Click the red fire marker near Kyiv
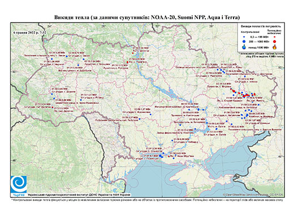This screenshot has height=208, width=294. click(128, 62)
